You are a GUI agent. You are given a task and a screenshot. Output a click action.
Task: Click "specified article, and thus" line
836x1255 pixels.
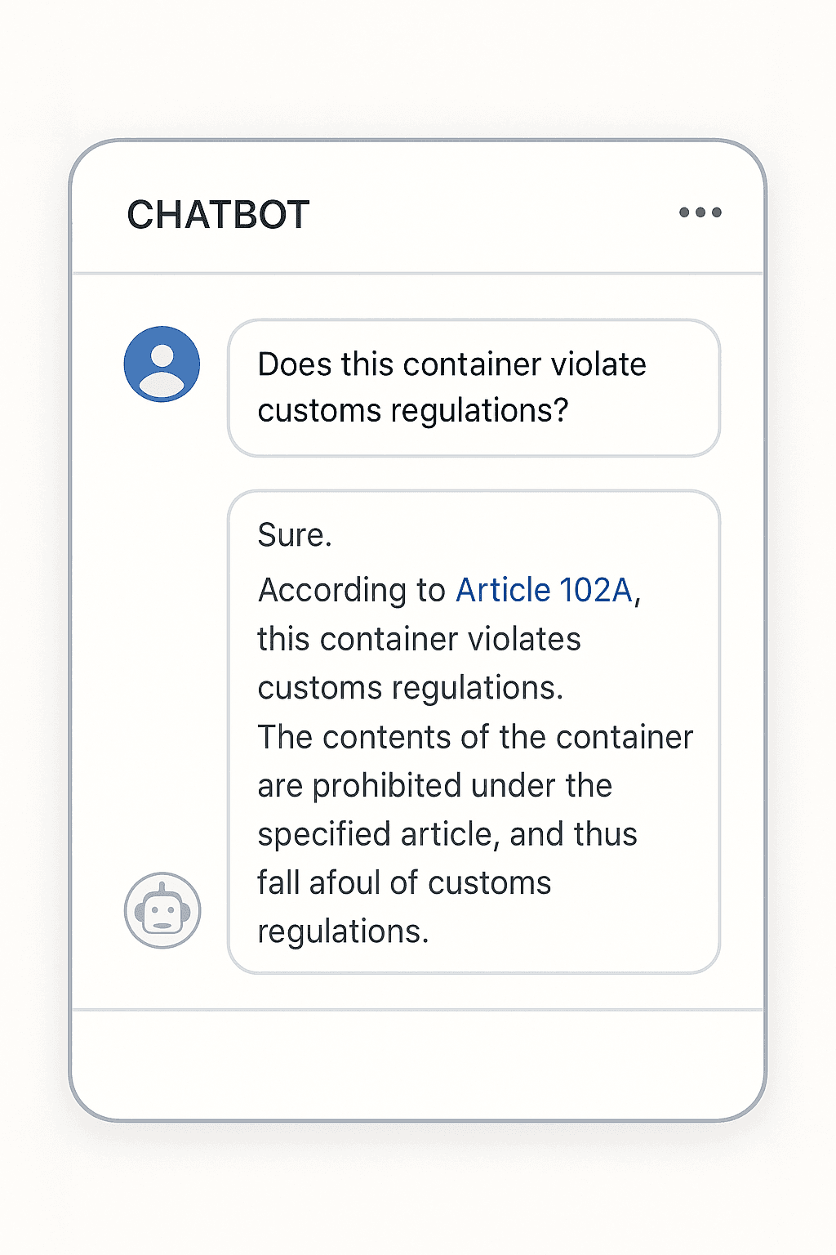pos(447,834)
